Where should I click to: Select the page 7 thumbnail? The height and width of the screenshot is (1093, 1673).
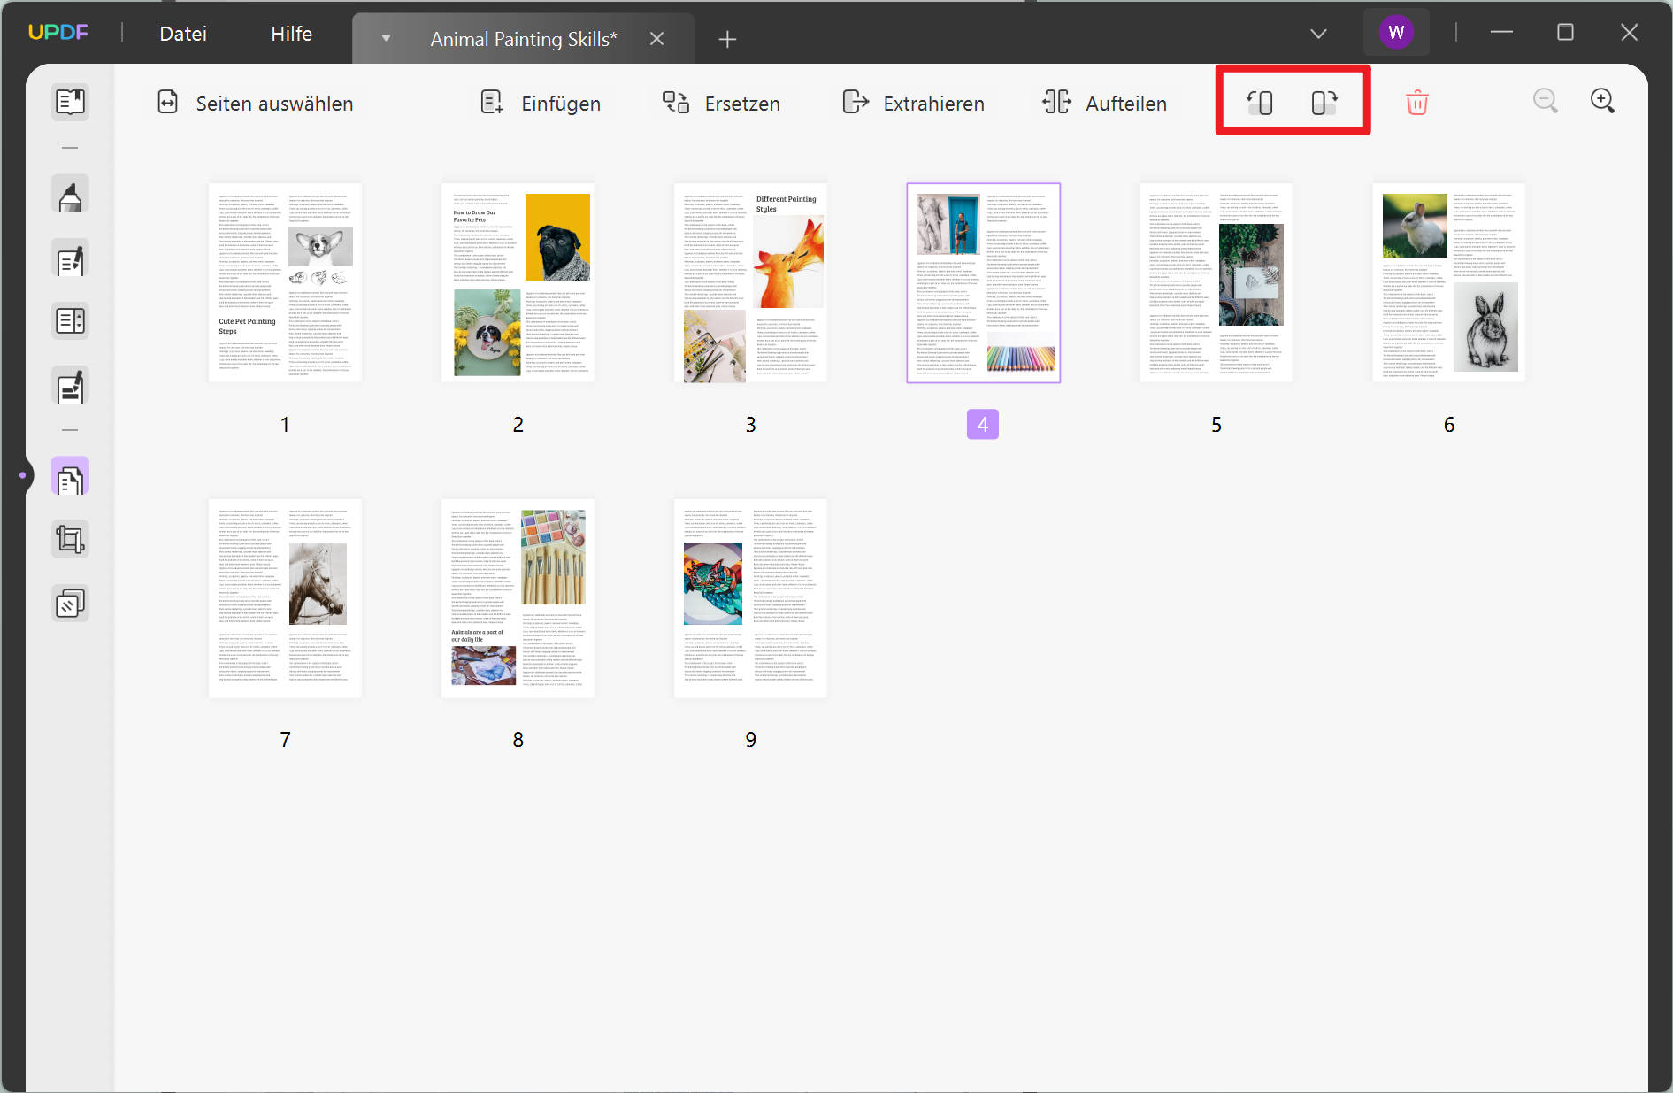point(284,597)
